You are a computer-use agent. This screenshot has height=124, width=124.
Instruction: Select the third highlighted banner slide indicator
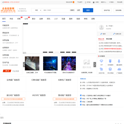56,52
